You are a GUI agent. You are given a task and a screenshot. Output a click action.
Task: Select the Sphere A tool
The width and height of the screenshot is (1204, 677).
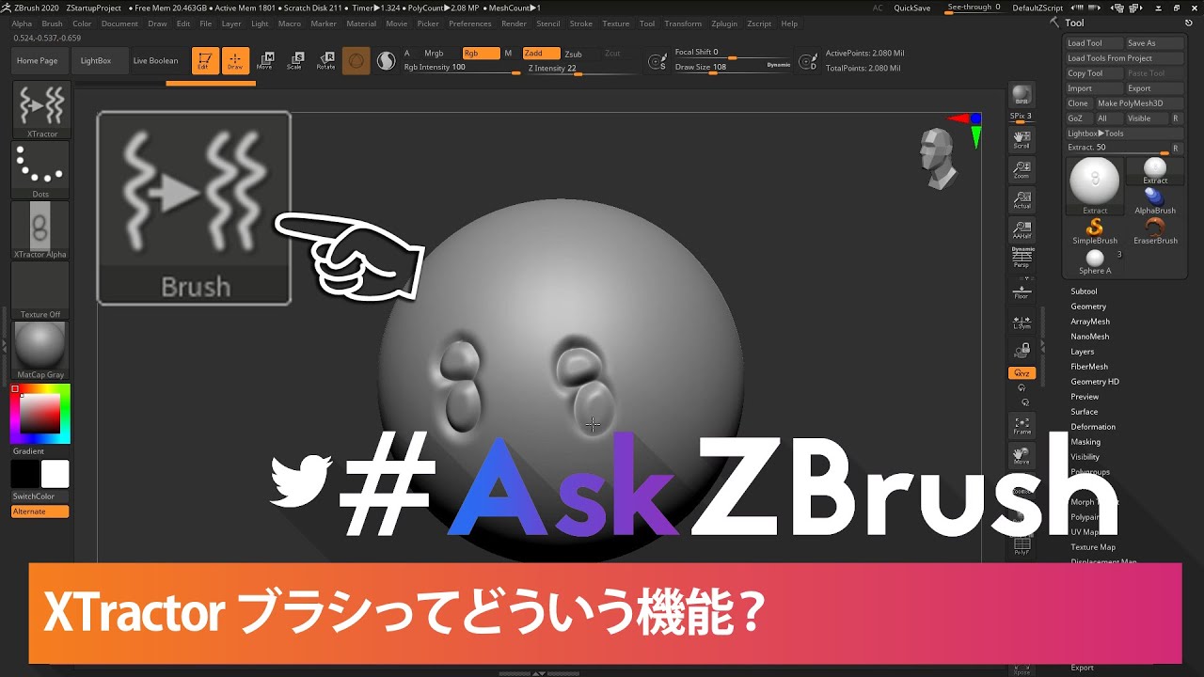(1095, 261)
